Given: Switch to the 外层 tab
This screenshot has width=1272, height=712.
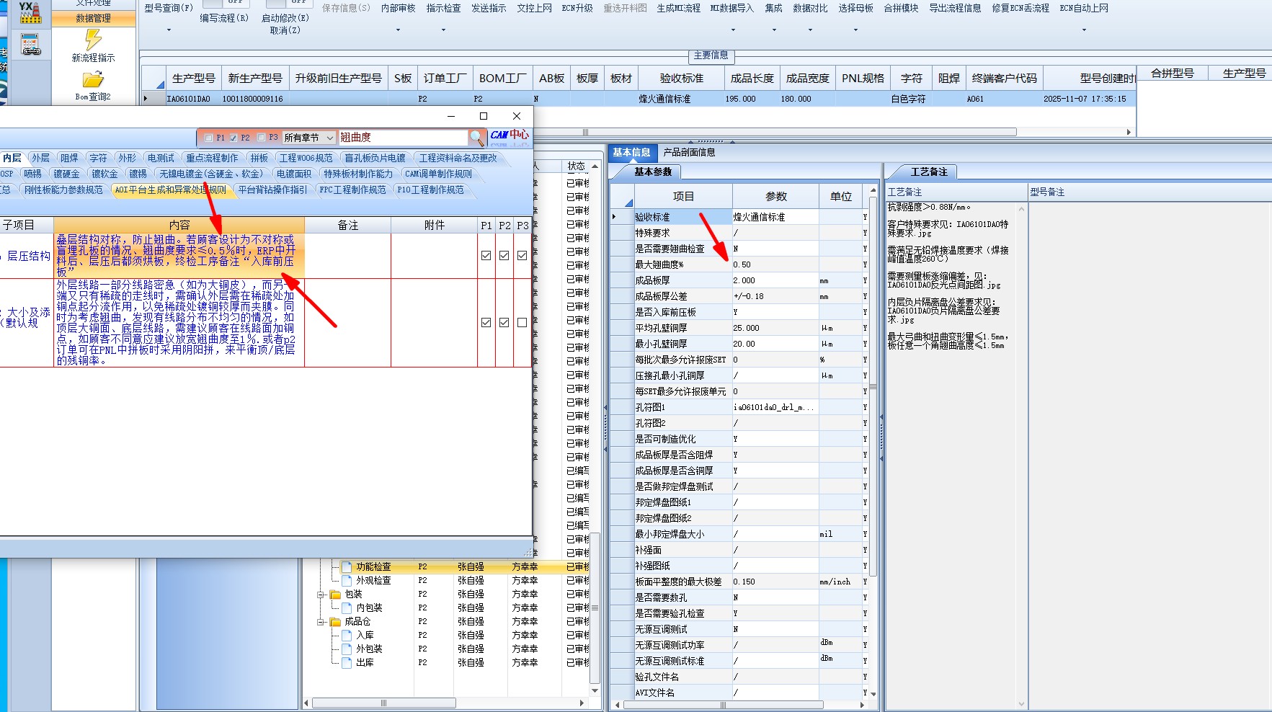Looking at the screenshot, I should (40, 158).
